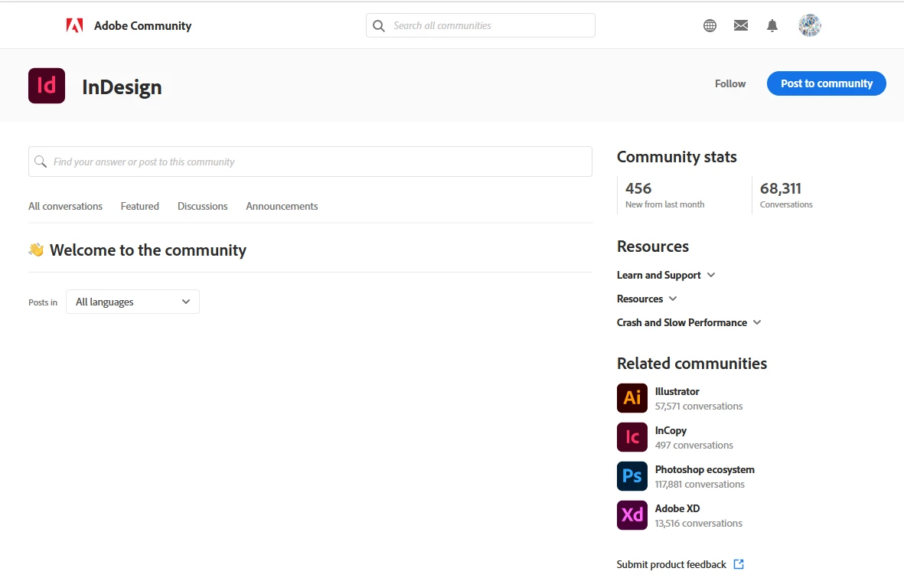The image size is (904, 578).
Task: Click the magnifier in community search field
Action: click(x=41, y=162)
